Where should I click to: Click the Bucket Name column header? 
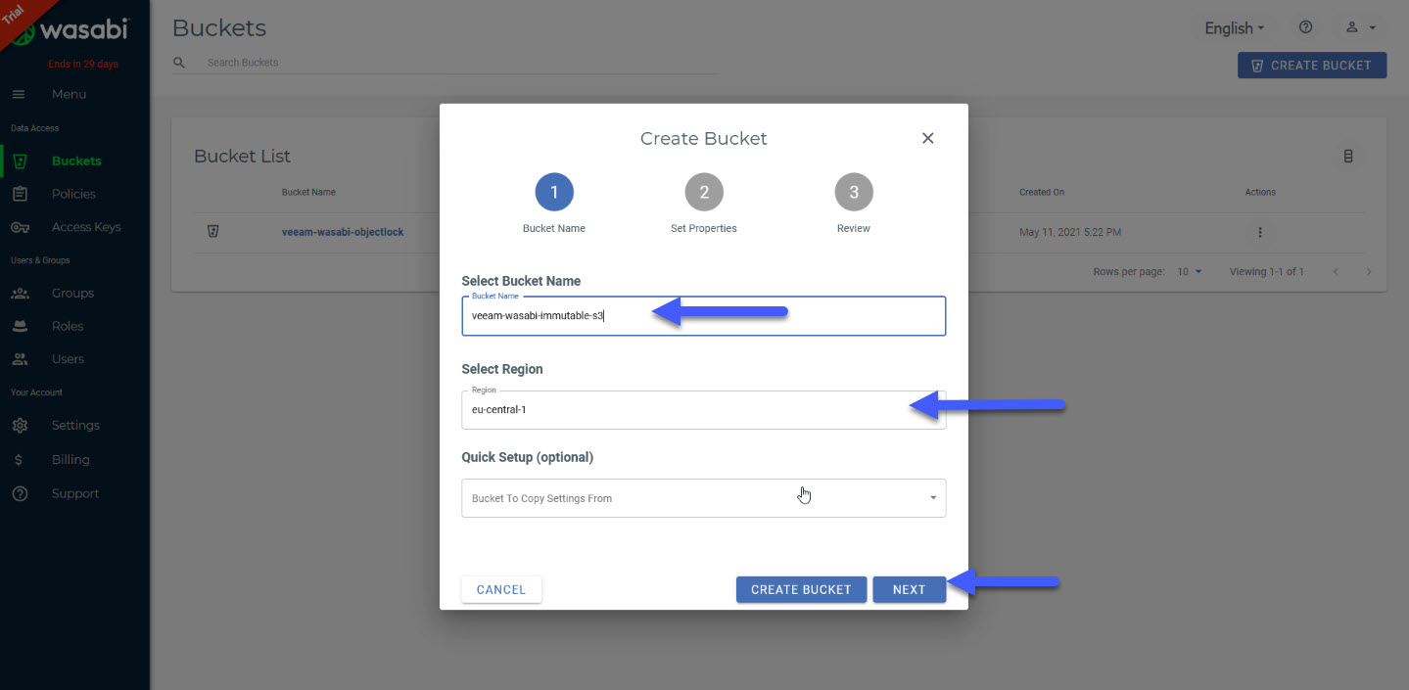(x=308, y=192)
